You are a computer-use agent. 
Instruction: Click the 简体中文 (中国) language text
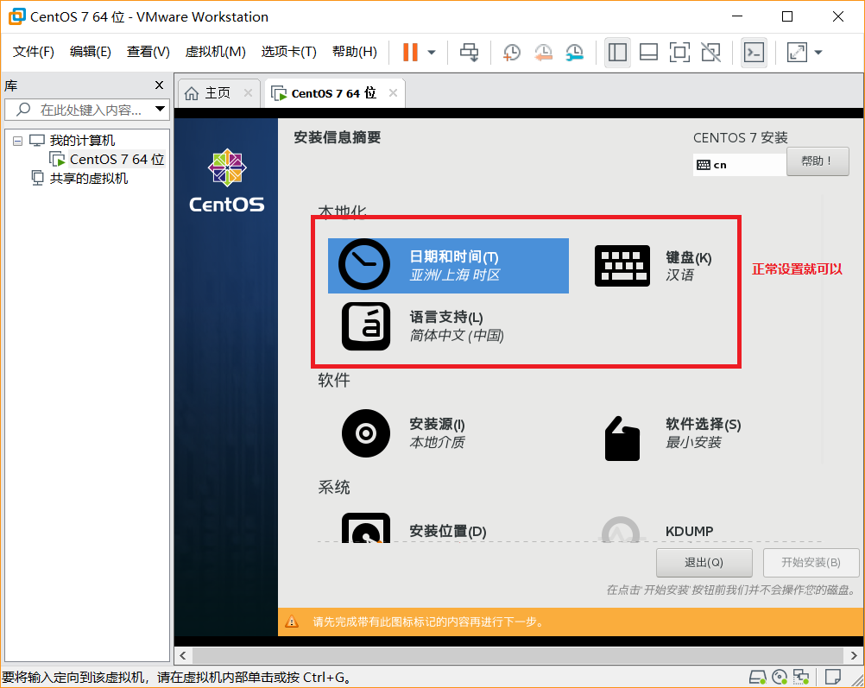click(x=456, y=336)
